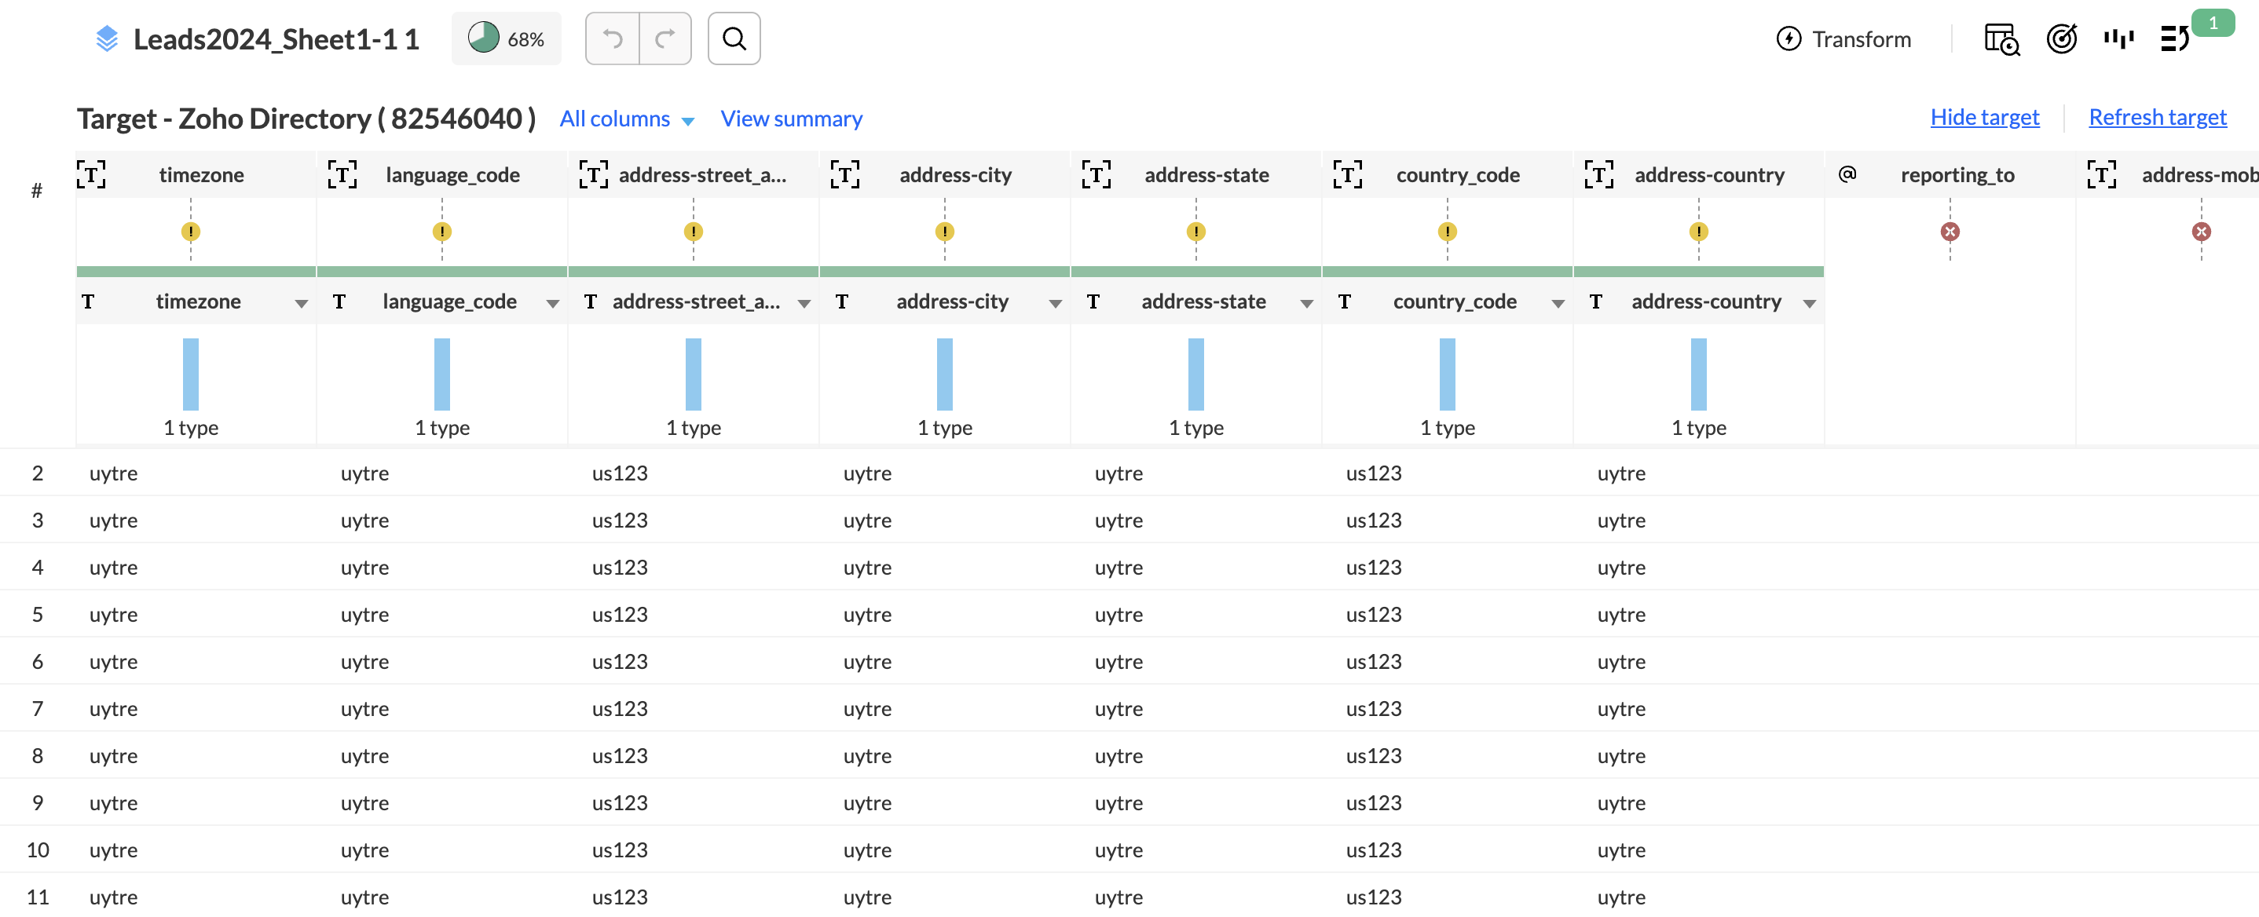Click the redo arrow button

click(x=665, y=38)
